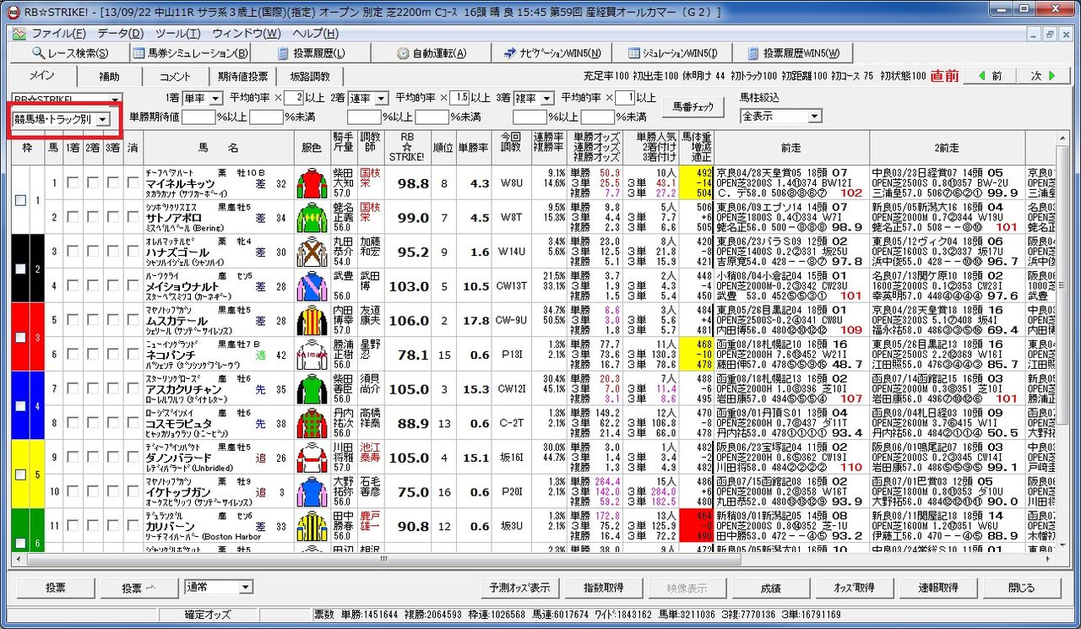Image resolution: width=1081 pixels, height=629 pixels.
Task: Switch to the コメント tab
Action: pos(175,76)
